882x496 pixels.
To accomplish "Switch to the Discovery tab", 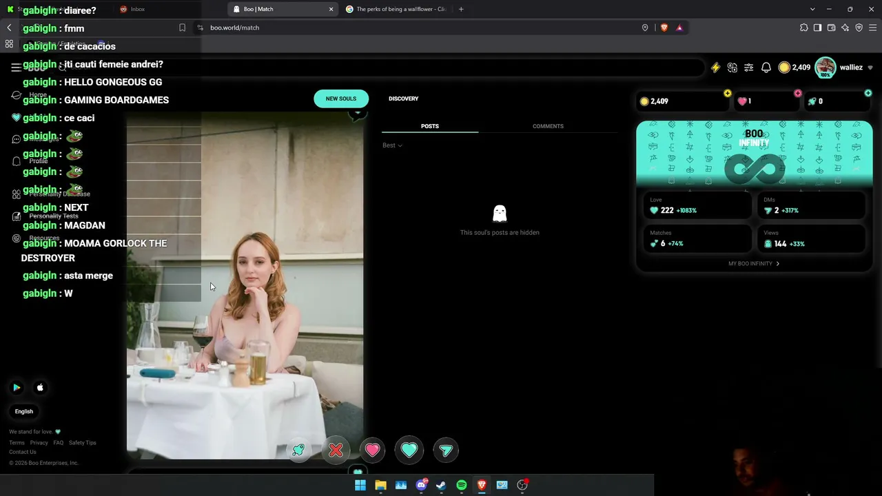I will click(403, 99).
